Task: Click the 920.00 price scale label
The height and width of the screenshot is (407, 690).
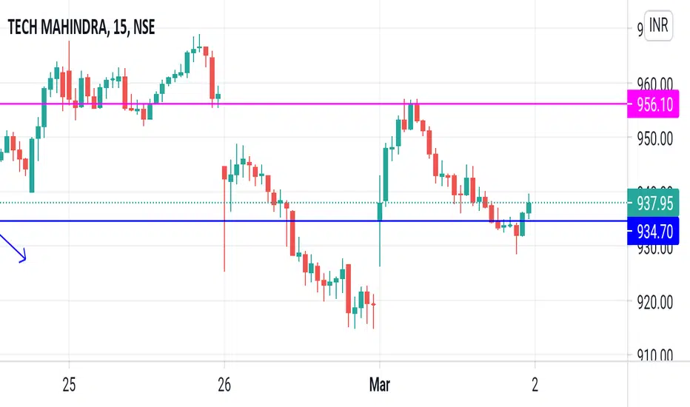Action: click(x=654, y=303)
